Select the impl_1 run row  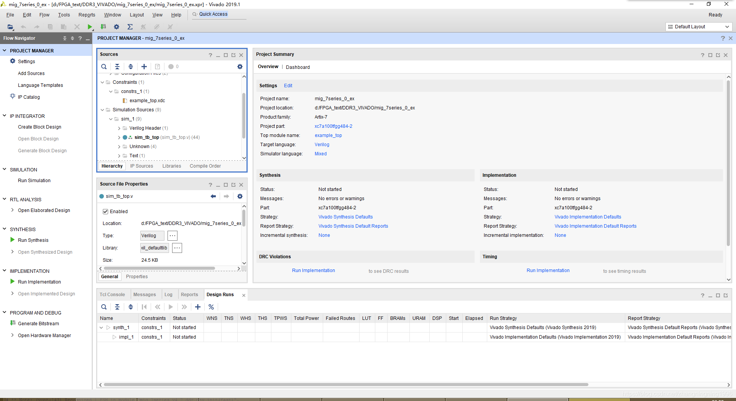[414, 337]
